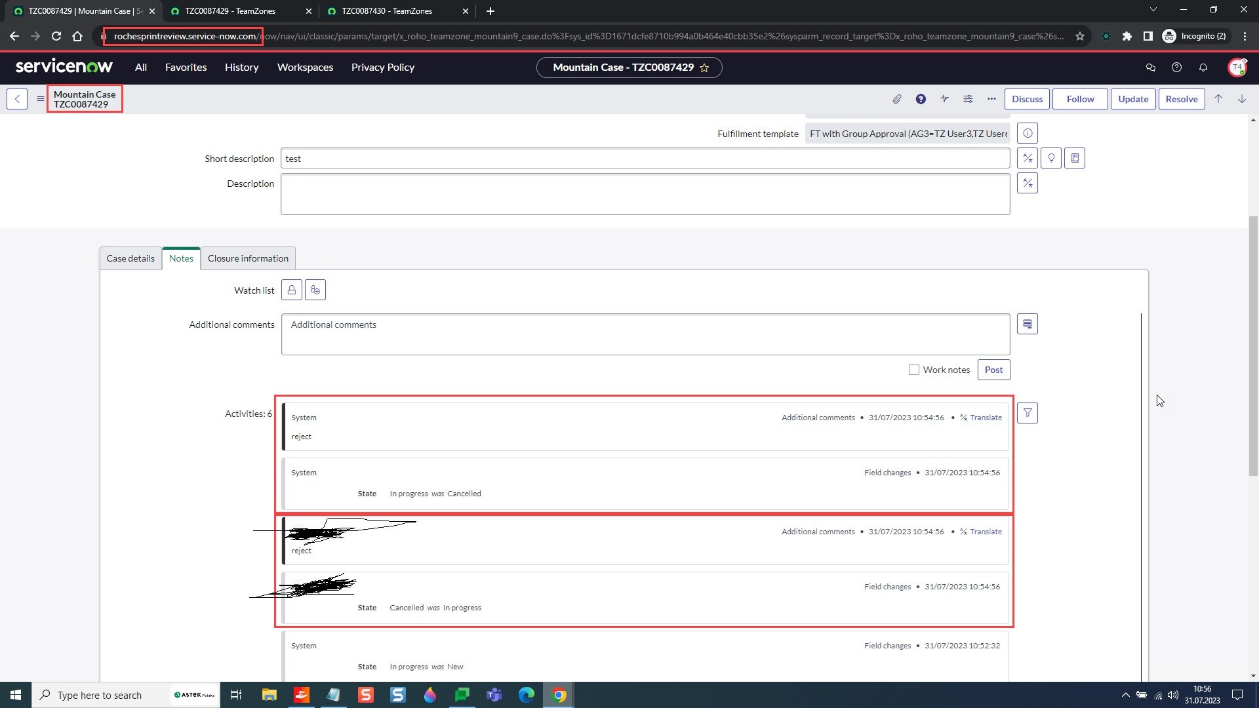Click the info icon beside Fulfillment template

pyautogui.click(x=1028, y=133)
